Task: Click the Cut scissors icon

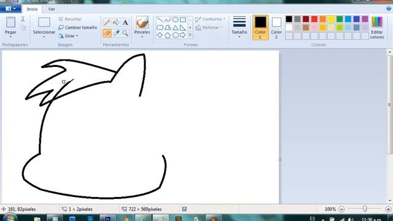Action: coord(23,19)
